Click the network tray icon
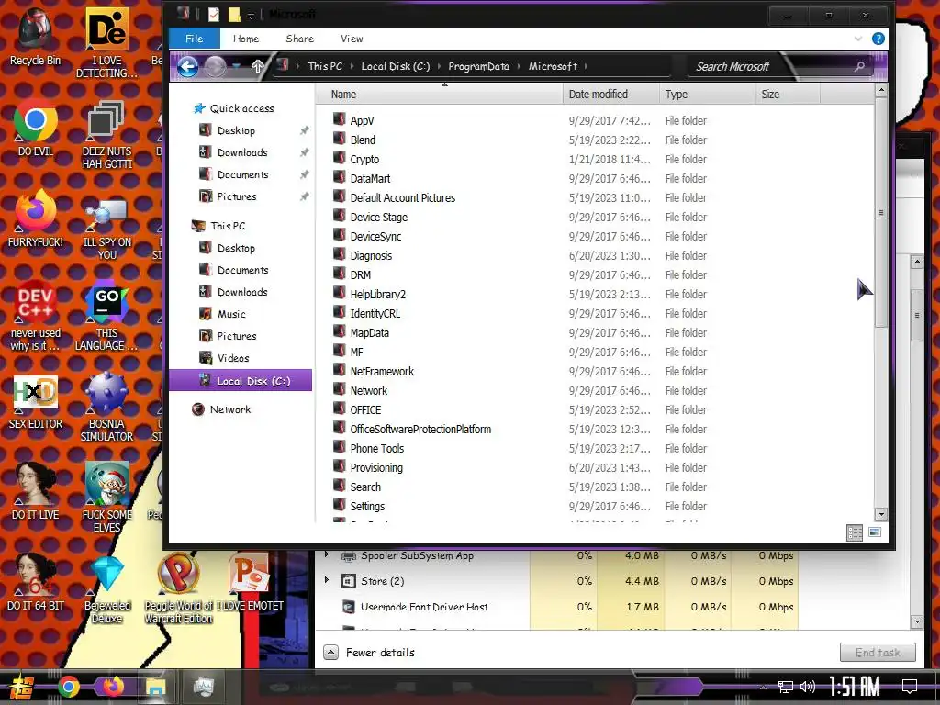This screenshot has width=940, height=705. [x=786, y=687]
